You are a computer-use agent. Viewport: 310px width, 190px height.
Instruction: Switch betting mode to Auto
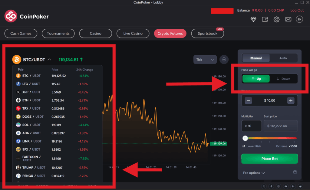(x=282, y=58)
